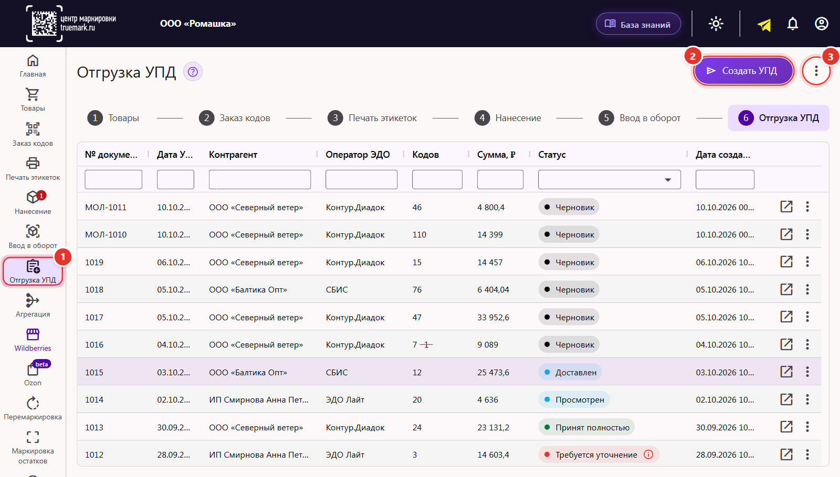Open notifications bell

[793, 24]
